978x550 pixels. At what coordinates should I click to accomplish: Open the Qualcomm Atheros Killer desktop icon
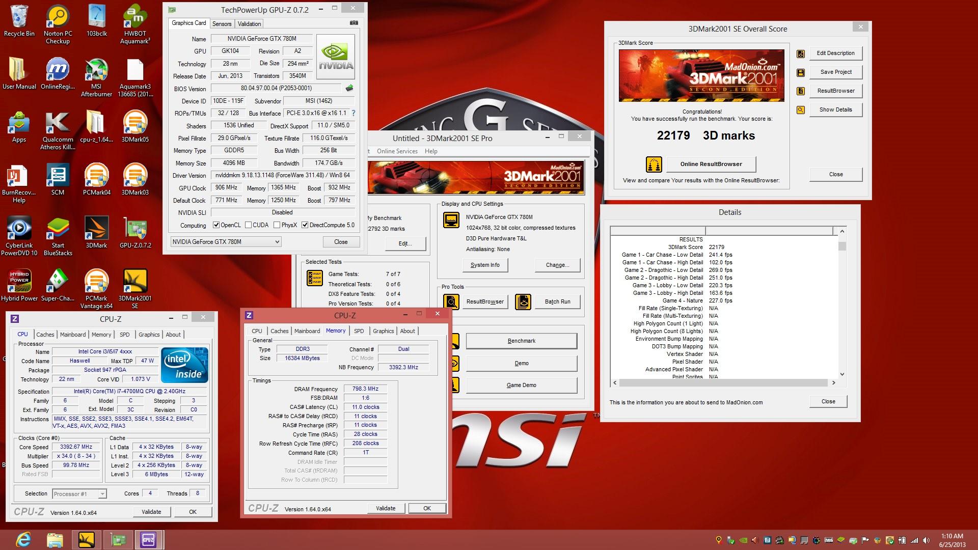tap(58, 130)
